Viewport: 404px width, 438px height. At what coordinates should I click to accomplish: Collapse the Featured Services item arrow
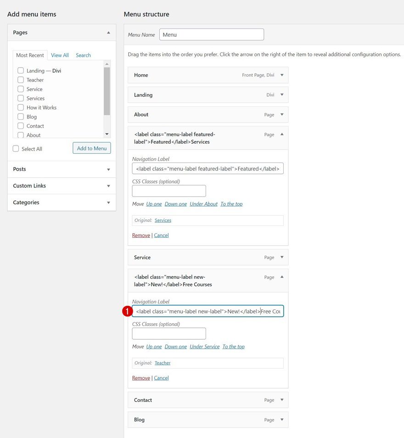coord(282,135)
